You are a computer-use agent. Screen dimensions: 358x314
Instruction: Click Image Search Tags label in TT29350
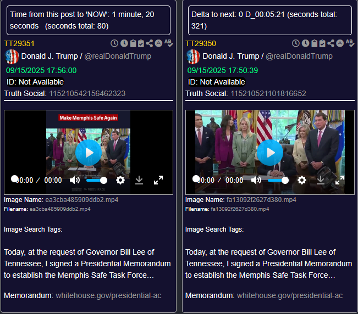[x=214, y=229]
